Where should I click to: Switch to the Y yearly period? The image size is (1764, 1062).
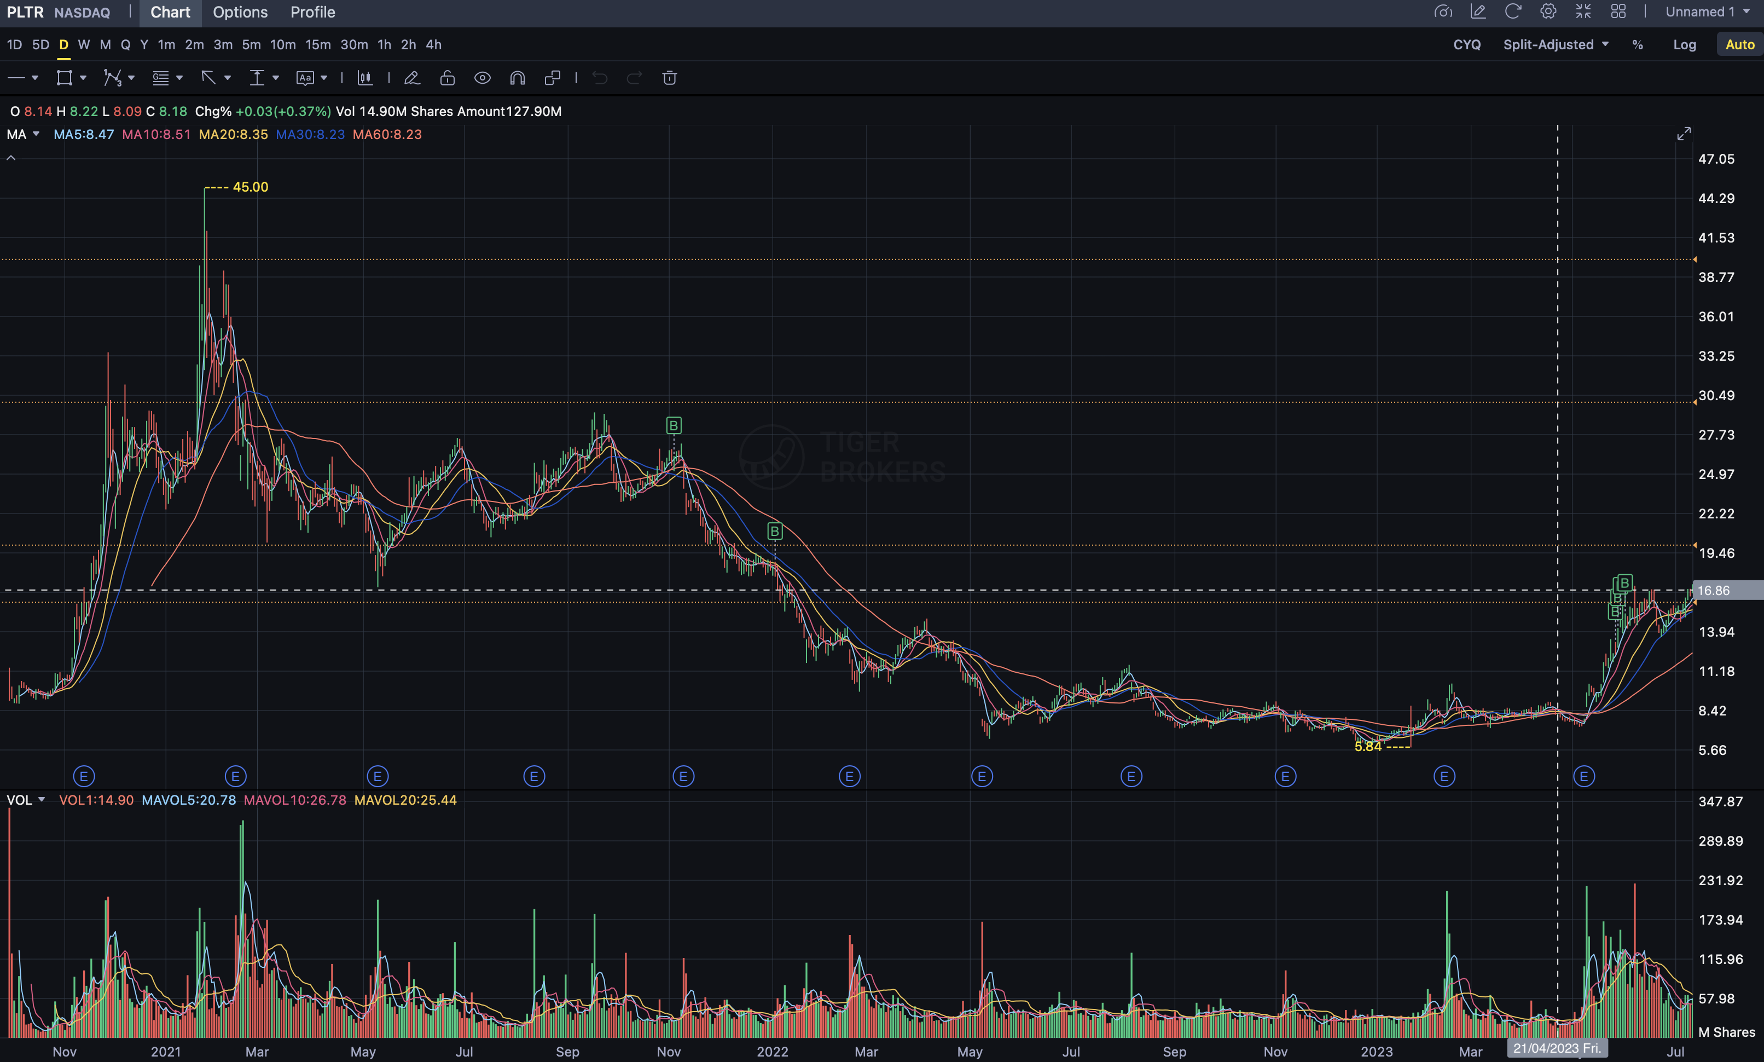point(144,44)
